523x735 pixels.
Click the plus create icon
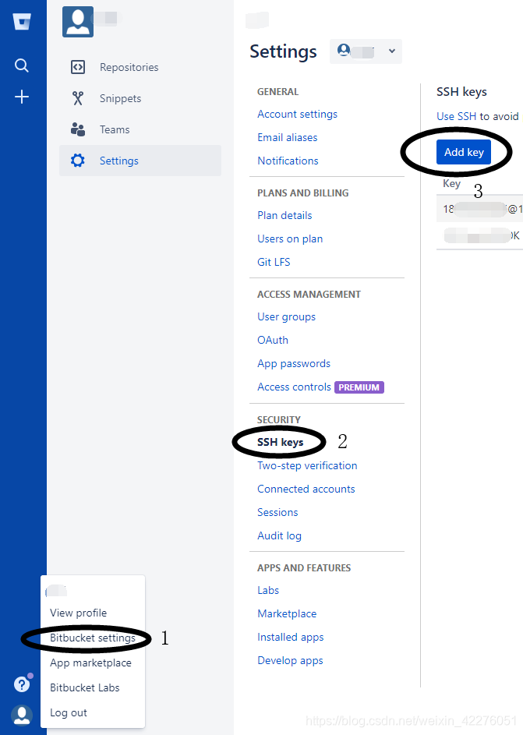click(x=22, y=97)
